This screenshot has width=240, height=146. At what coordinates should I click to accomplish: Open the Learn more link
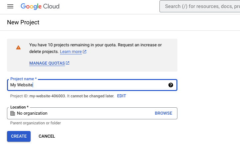pyautogui.click(x=71, y=52)
